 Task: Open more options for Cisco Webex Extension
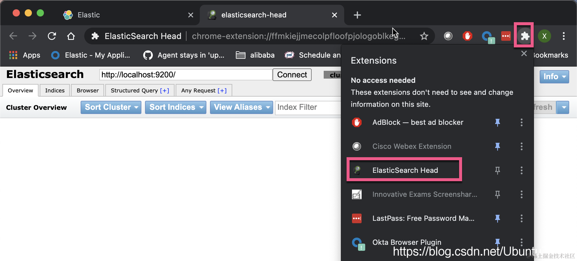522,146
